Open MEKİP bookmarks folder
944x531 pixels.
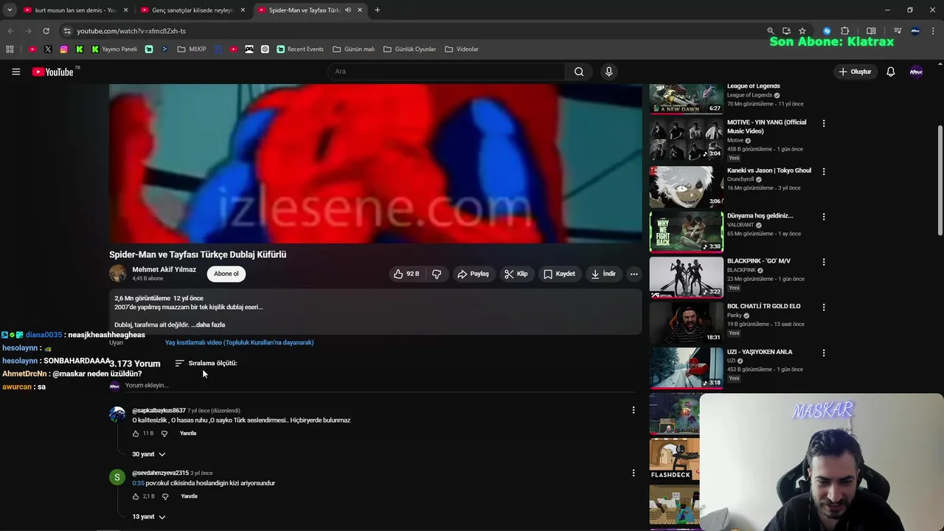[x=192, y=49]
